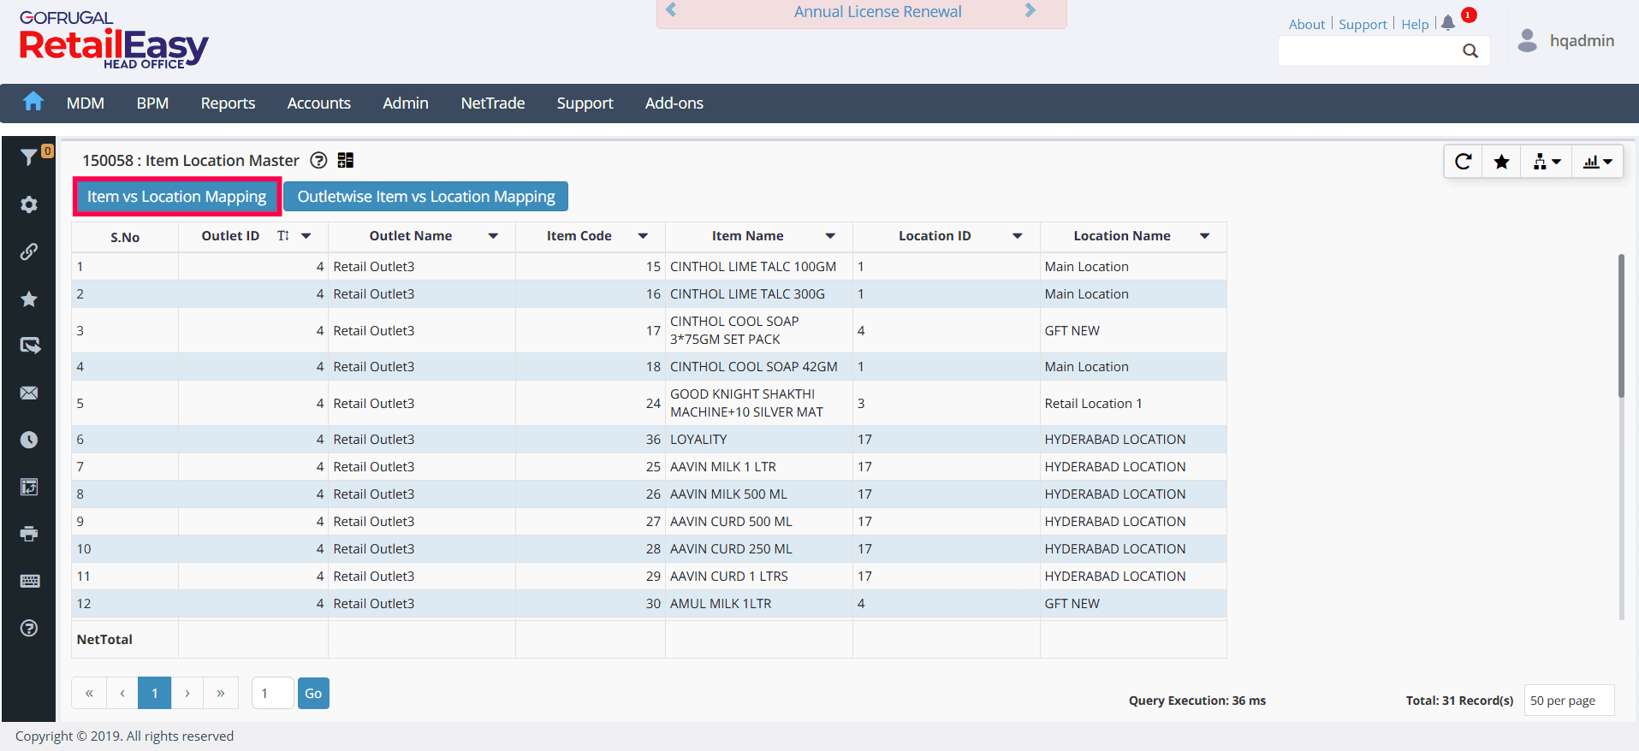Mark report as favorite with star button

coord(1501,162)
